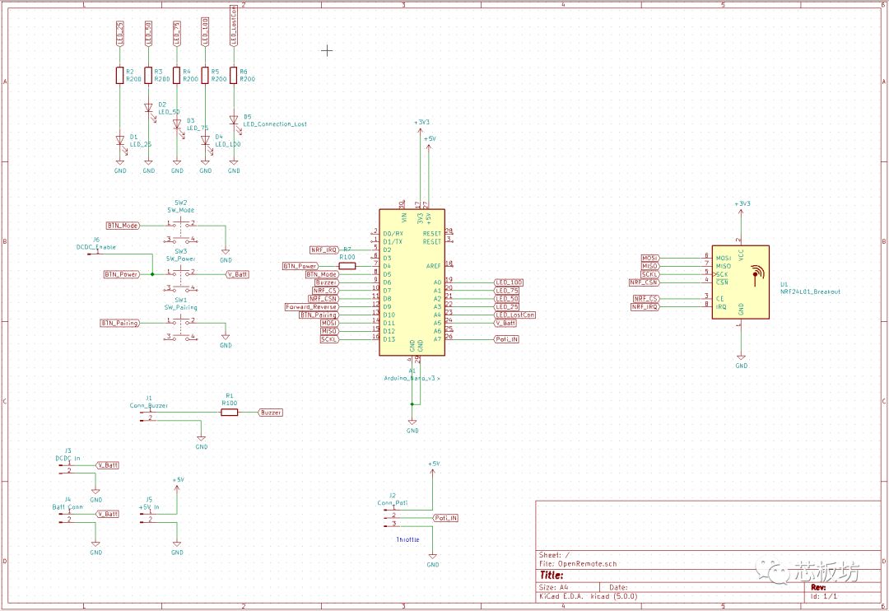Select resistor R4 symbol

click(177, 75)
